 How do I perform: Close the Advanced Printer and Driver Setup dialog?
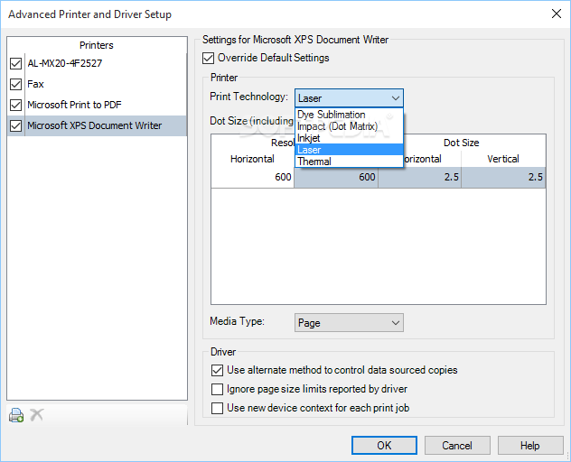(556, 14)
